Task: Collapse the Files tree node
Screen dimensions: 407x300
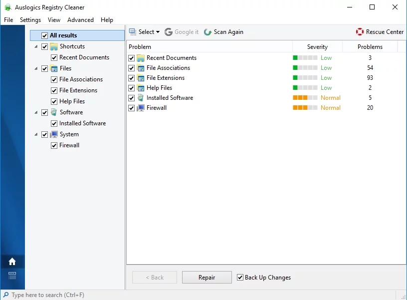Action: click(36, 69)
